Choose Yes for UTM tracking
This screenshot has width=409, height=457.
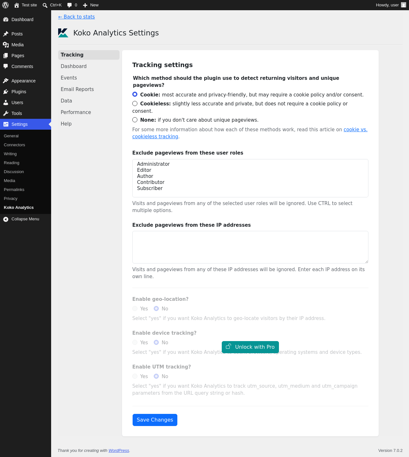pyautogui.click(x=135, y=376)
